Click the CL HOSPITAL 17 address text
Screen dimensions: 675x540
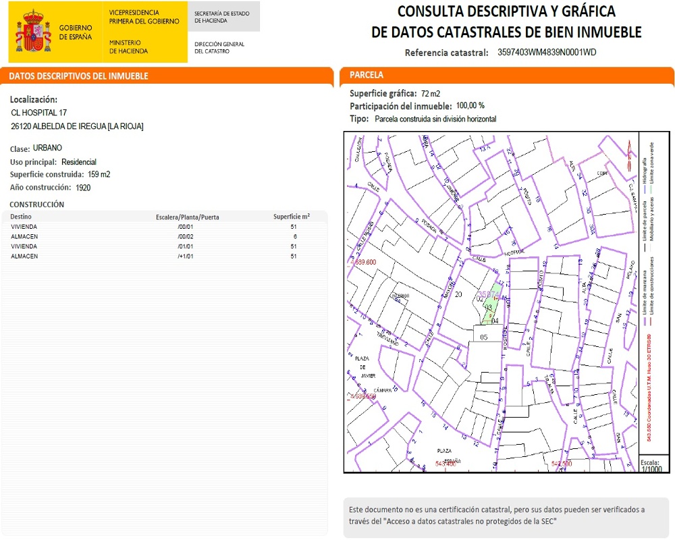(x=39, y=112)
